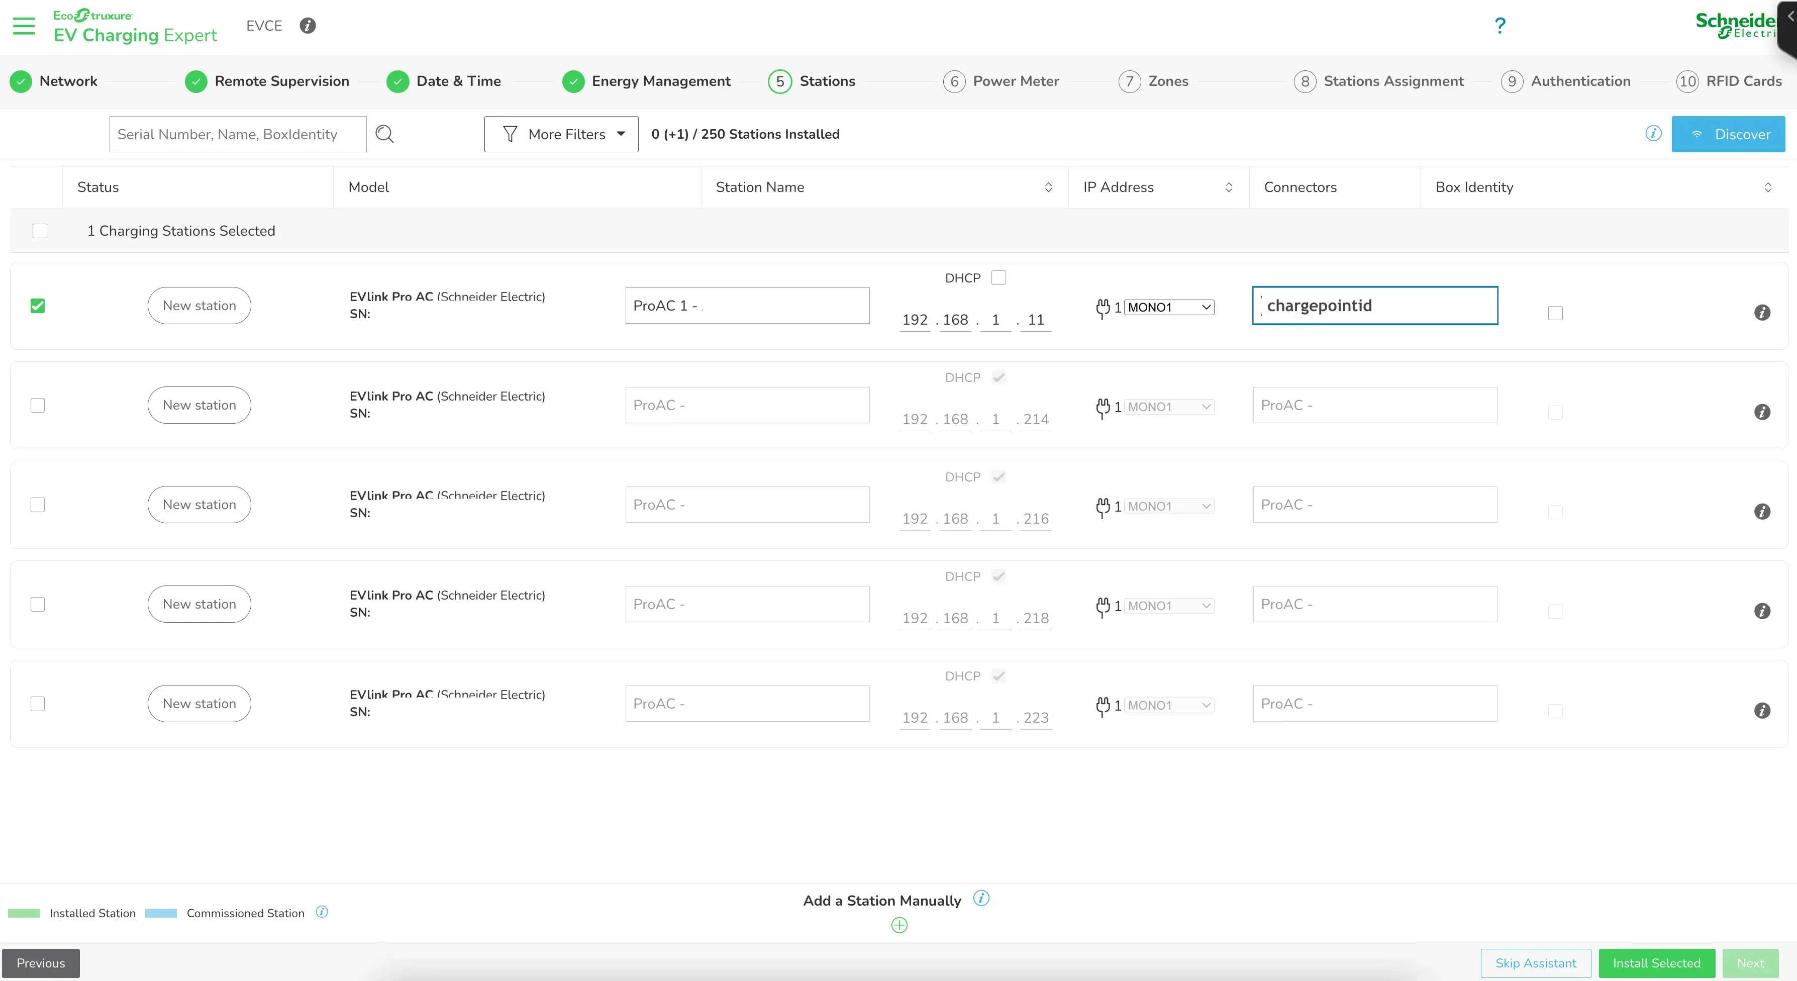Screen dimensions: 1797x981
Task: Toggle DHCP checkbox in the .214 row
Action: click(x=999, y=377)
